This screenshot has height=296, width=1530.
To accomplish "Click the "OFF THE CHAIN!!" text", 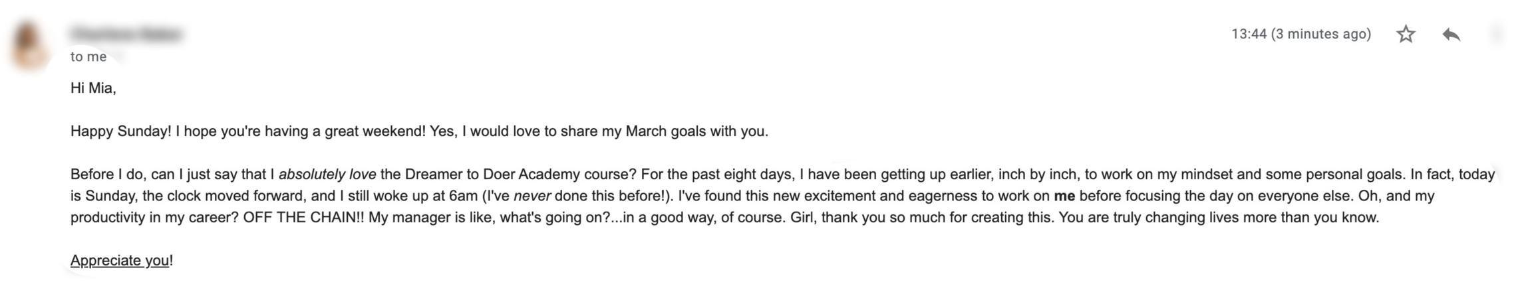I will pos(303,218).
